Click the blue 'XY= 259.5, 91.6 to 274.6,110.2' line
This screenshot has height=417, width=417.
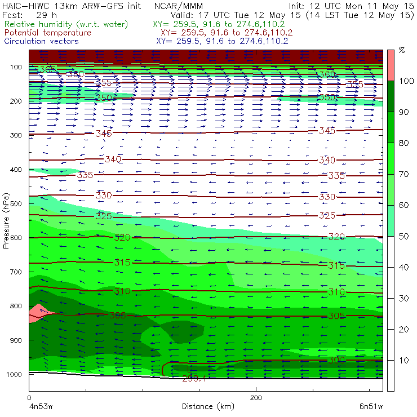coord(222,41)
